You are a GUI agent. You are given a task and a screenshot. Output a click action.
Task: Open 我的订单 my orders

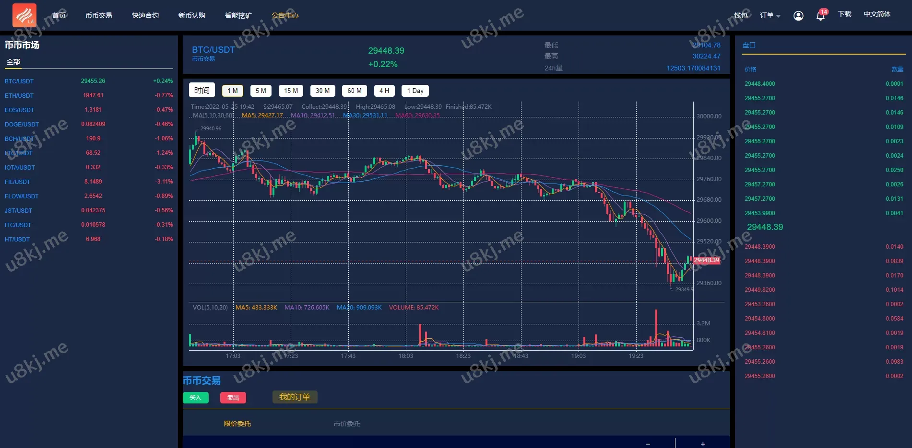coord(295,397)
